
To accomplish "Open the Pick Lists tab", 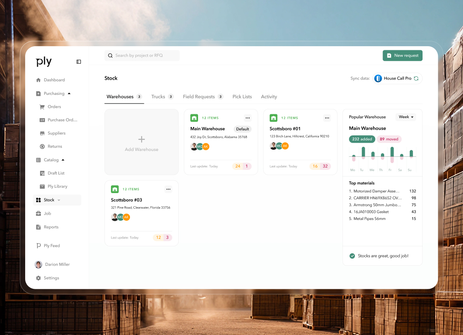I will click(x=242, y=97).
